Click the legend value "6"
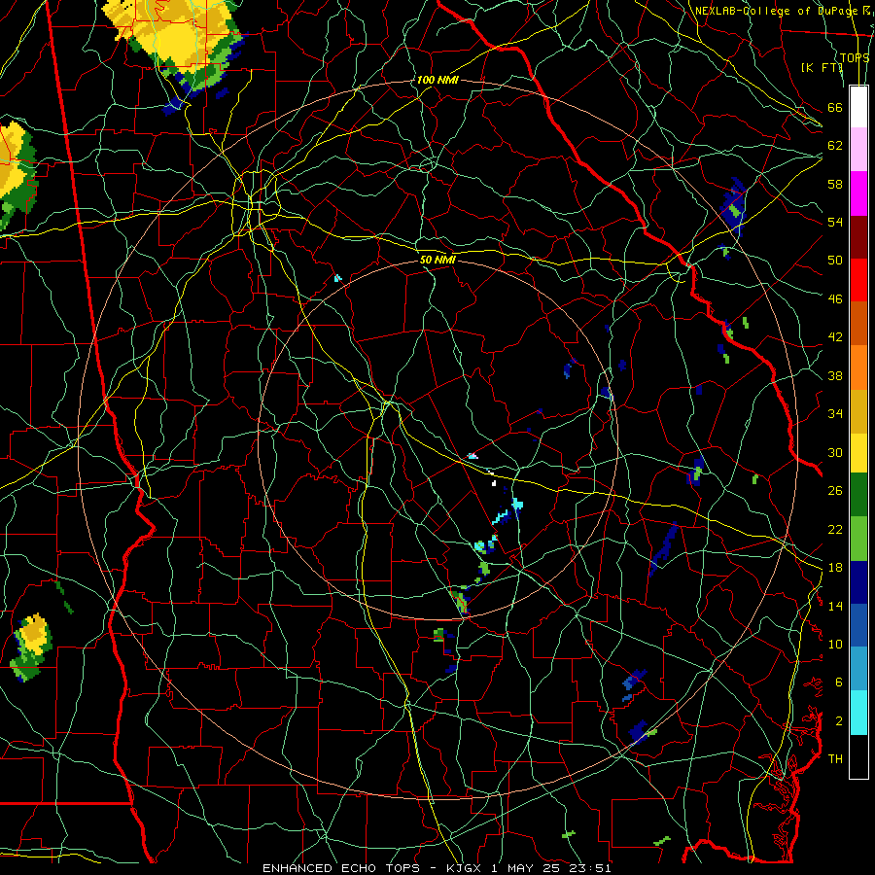Viewport: 875px width, 875px height. point(838,682)
